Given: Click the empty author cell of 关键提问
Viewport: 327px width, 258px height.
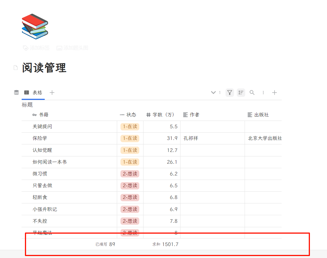Looking at the screenshot, I should (212, 126).
